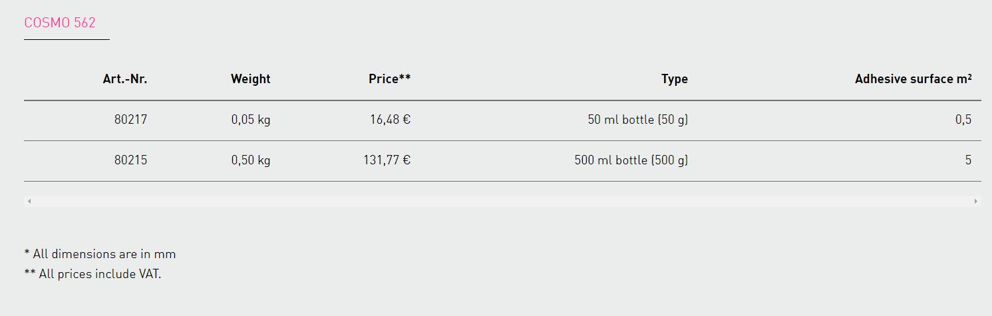Click the 0,05 kg weight cell
992x316 pixels.
[x=251, y=120]
